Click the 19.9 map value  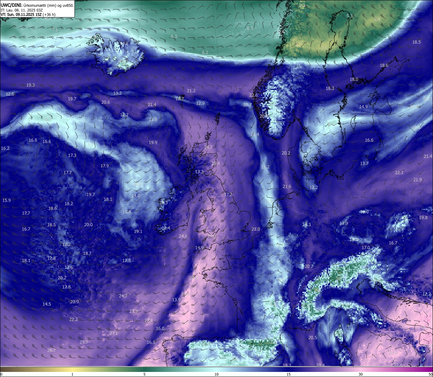(x=153, y=143)
